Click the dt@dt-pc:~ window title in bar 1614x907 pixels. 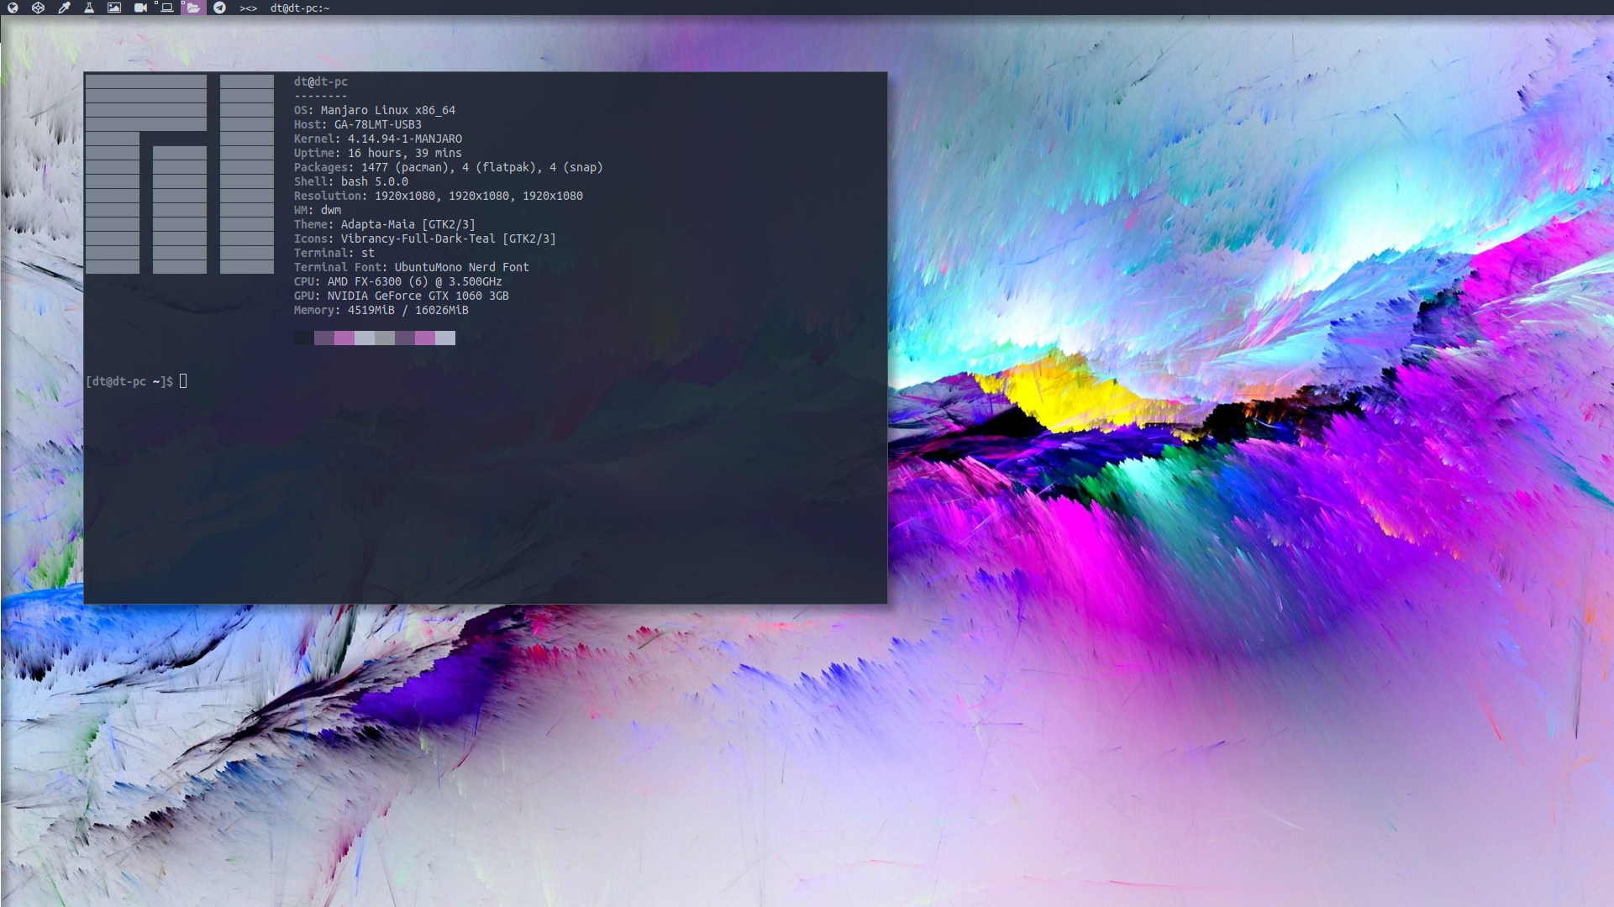point(300,8)
